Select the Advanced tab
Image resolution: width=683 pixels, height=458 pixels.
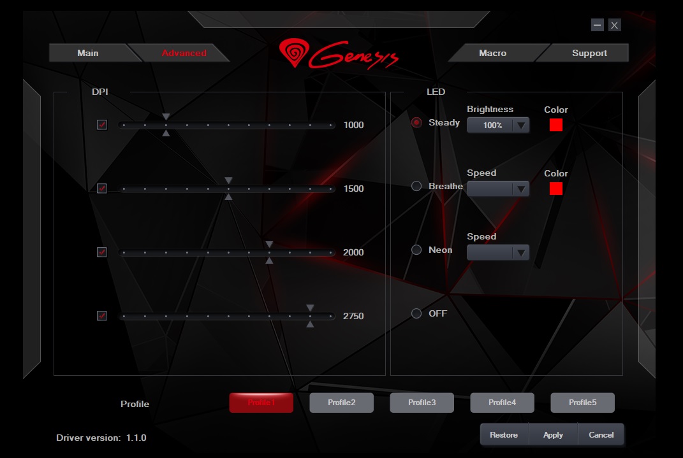point(184,53)
